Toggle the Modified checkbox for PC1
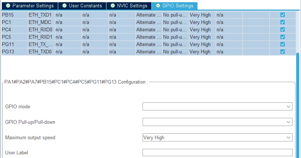 tap(282, 22)
